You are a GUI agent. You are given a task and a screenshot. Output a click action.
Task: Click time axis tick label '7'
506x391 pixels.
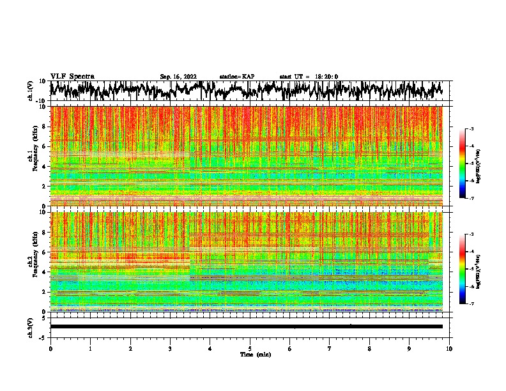tap(330, 349)
